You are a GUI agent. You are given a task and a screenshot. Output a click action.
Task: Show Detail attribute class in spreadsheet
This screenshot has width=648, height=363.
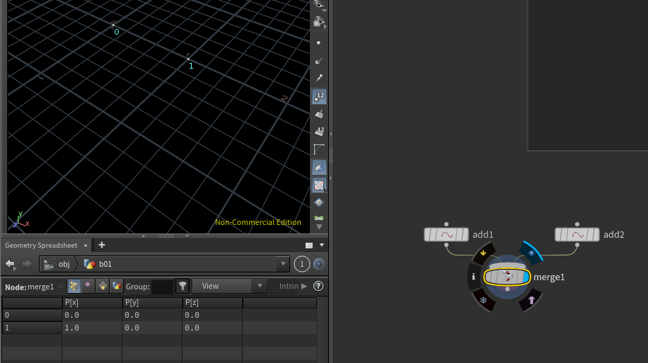pyautogui.click(x=117, y=286)
